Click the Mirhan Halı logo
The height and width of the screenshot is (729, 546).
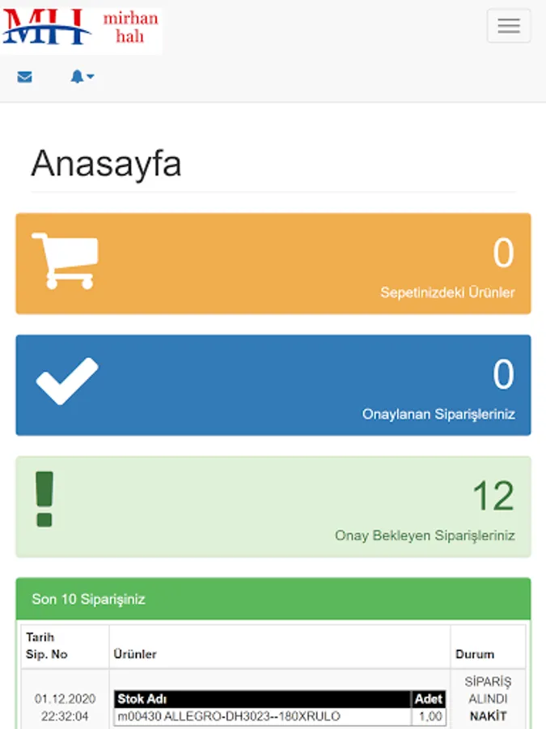click(x=81, y=28)
